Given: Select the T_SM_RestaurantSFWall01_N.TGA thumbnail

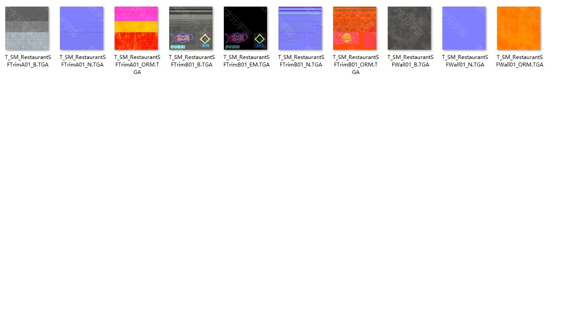Looking at the screenshot, I should 464,28.
